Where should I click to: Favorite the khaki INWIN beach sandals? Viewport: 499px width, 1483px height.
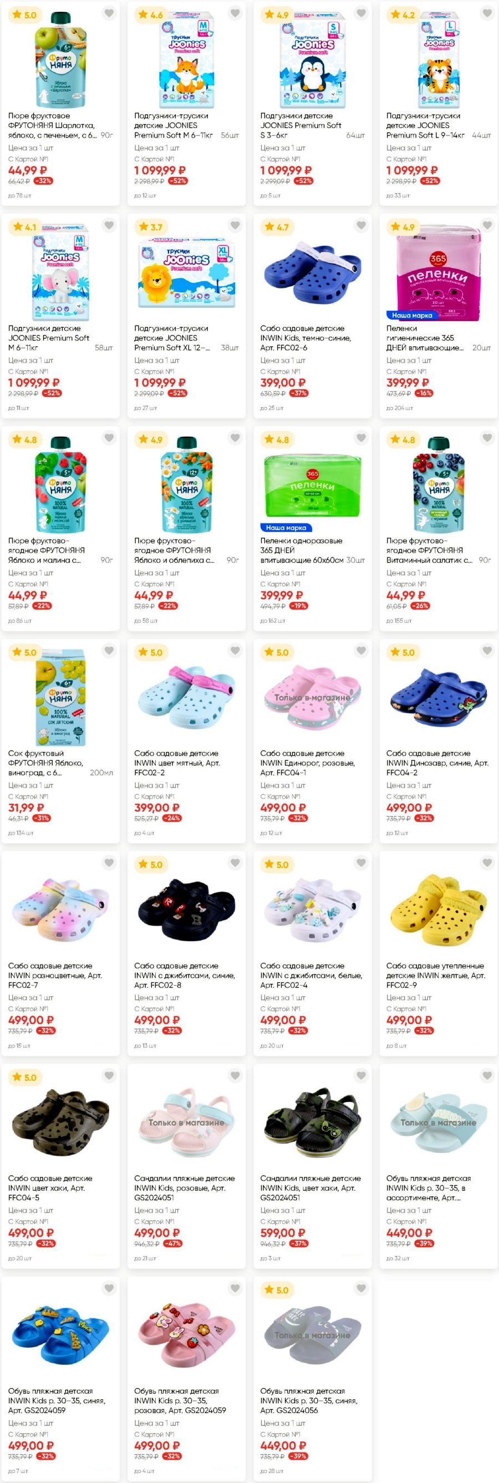coord(361,1075)
